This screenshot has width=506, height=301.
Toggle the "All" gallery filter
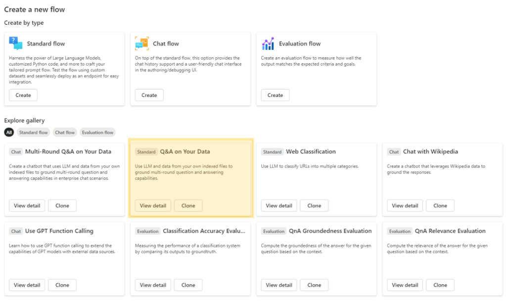coord(8,132)
